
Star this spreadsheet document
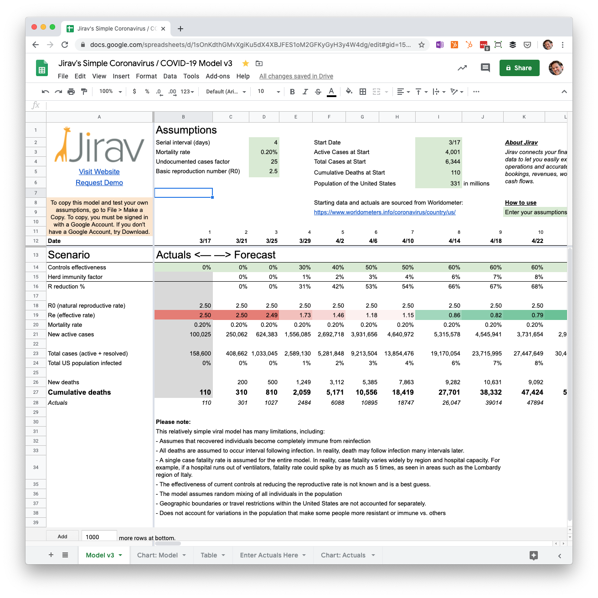pos(246,63)
